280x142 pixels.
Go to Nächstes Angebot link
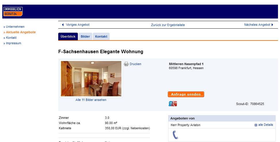pyautogui.click(x=257, y=25)
